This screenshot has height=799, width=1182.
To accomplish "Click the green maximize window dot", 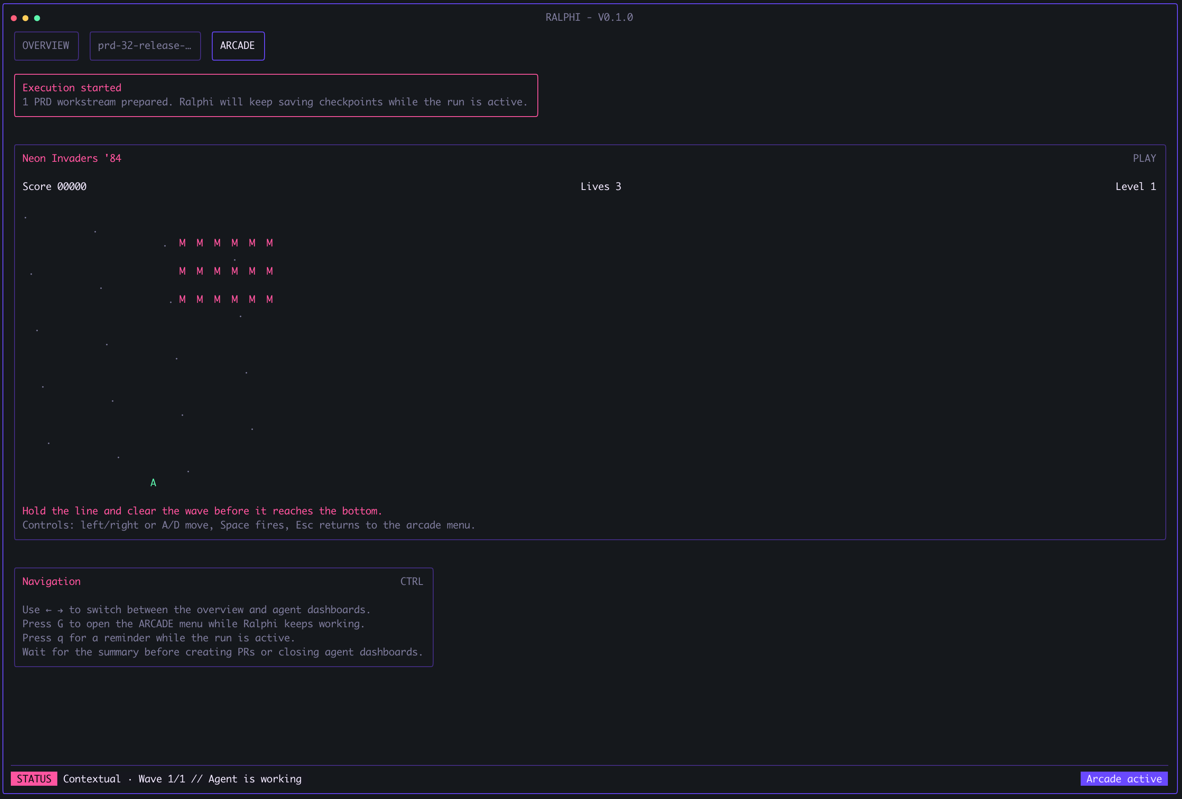I will tap(37, 18).
